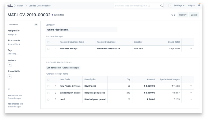Click the Submitted status indicator
The image size is (207, 120).
[x=58, y=15]
